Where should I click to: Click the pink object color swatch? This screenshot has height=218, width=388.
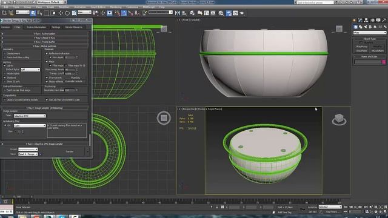(384, 62)
